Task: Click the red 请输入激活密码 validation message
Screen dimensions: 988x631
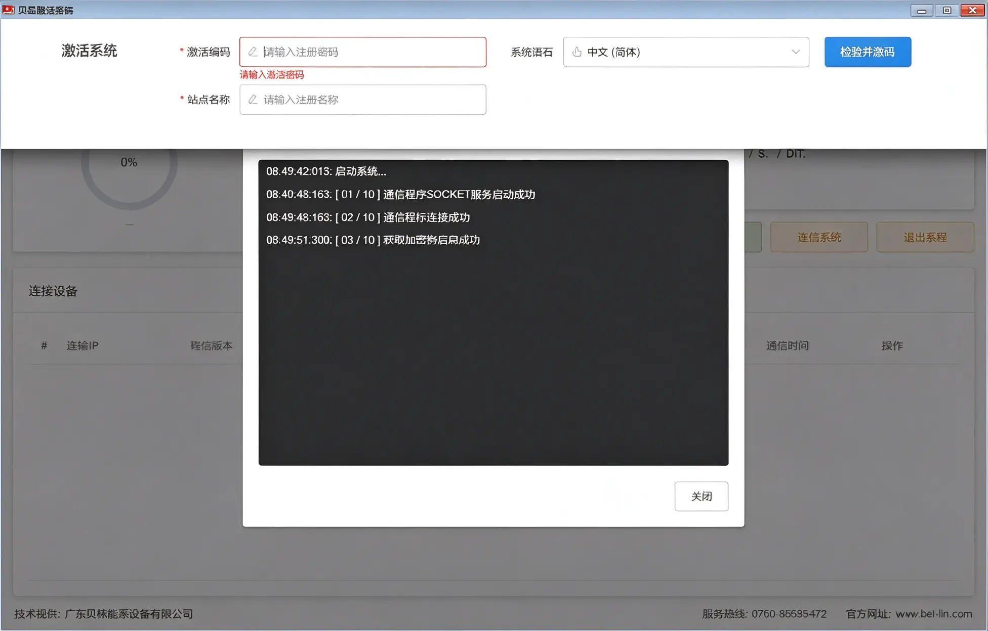Action: click(272, 75)
